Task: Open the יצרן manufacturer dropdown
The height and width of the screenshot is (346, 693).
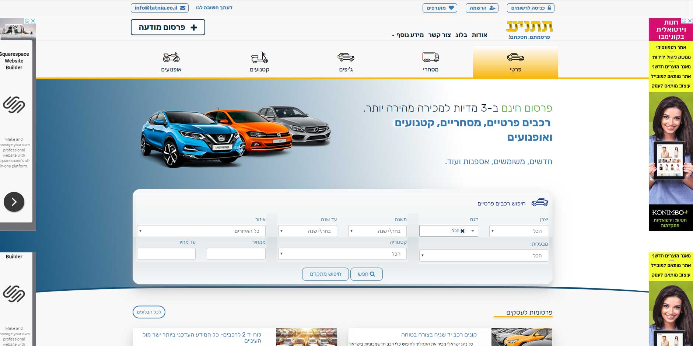Action: [x=518, y=231]
